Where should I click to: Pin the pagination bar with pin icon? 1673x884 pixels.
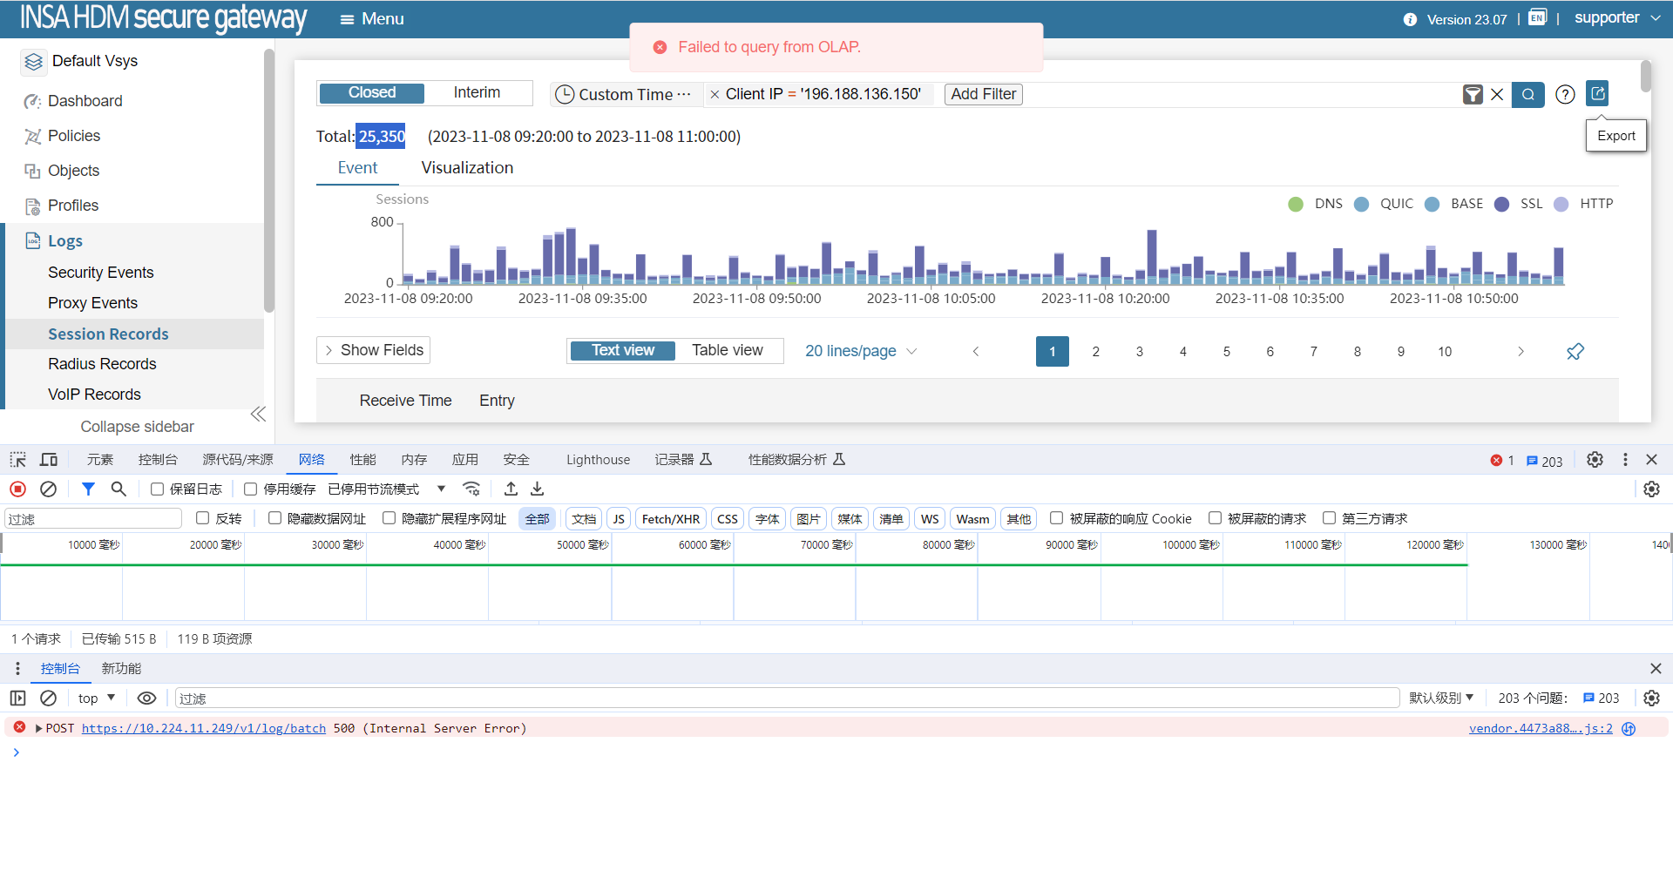pos(1575,352)
